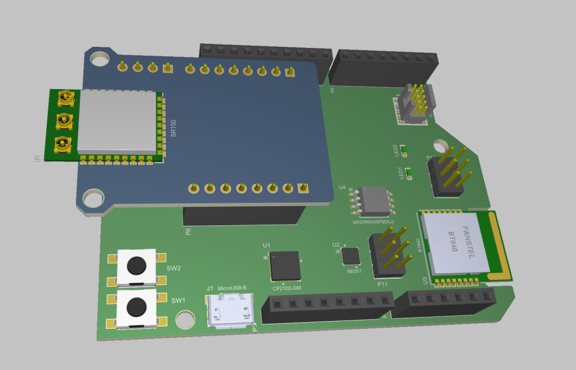Select the J1 MicroUSB-B connector

coord(231,311)
